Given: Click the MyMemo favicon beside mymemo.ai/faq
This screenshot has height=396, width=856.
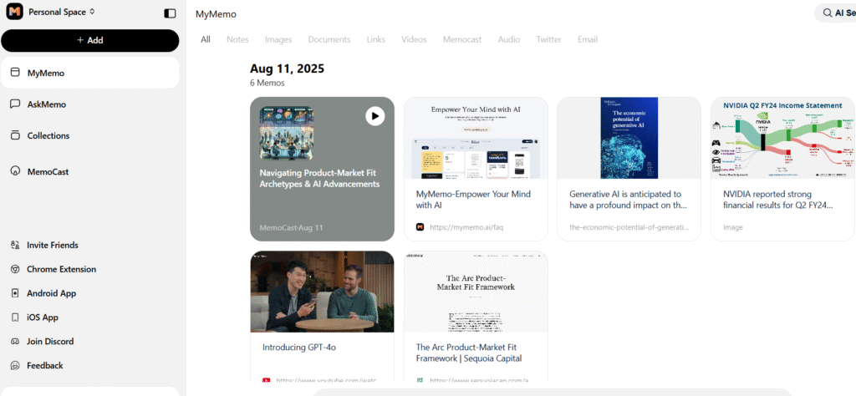Looking at the screenshot, I should pos(420,227).
